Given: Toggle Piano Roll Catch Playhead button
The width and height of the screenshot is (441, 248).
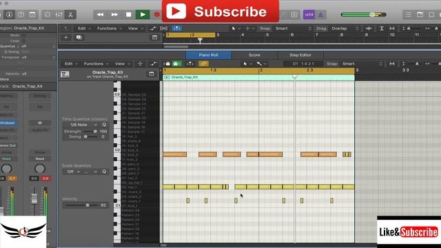Looking at the screenshot, I should pyautogui.click(x=190, y=64).
